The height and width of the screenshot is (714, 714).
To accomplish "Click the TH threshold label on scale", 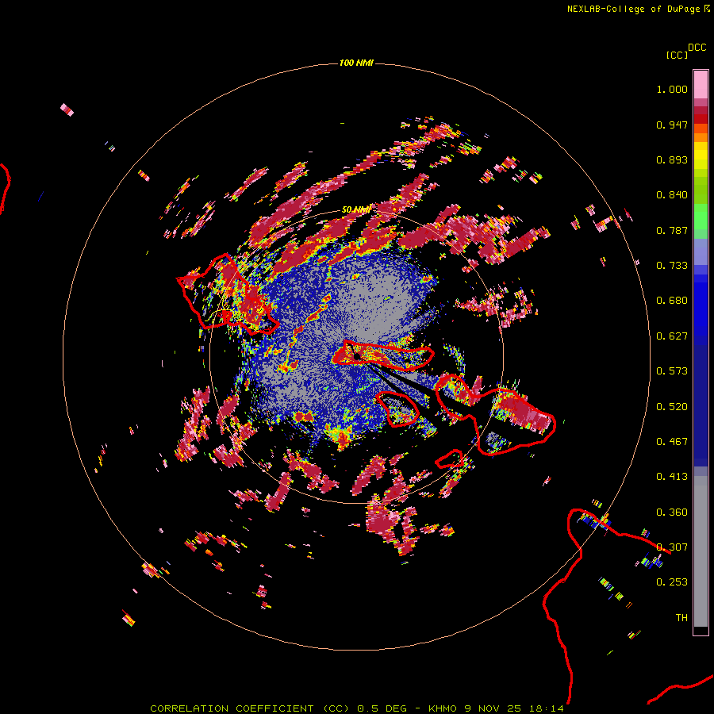I will [681, 618].
